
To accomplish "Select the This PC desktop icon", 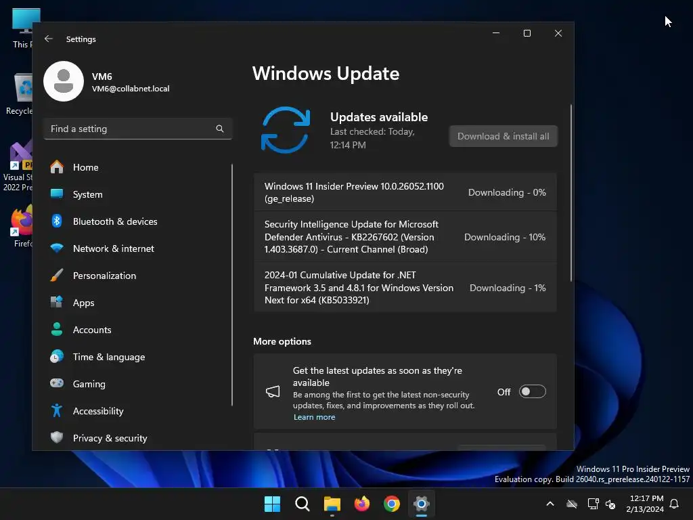I will tap(22, 28).
